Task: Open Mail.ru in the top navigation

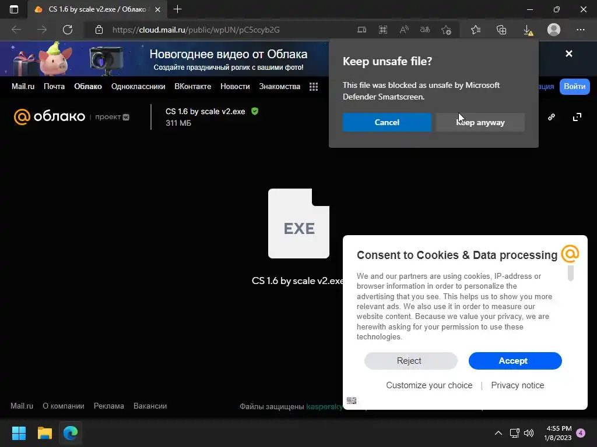Action: click(x=23, y=86)
